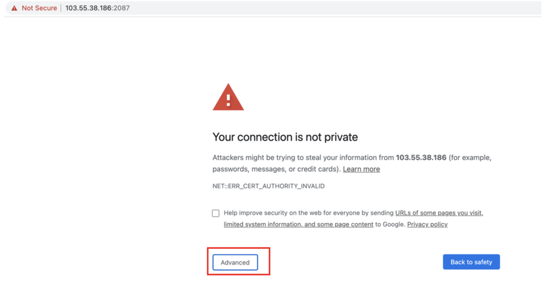
Task: Click the separator divider in the address bar
Action: (61, 7)
